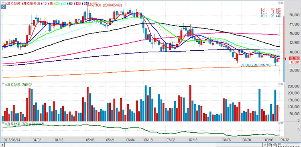Click the horizontal scrollbar left arrow

(x=2, y=145)
